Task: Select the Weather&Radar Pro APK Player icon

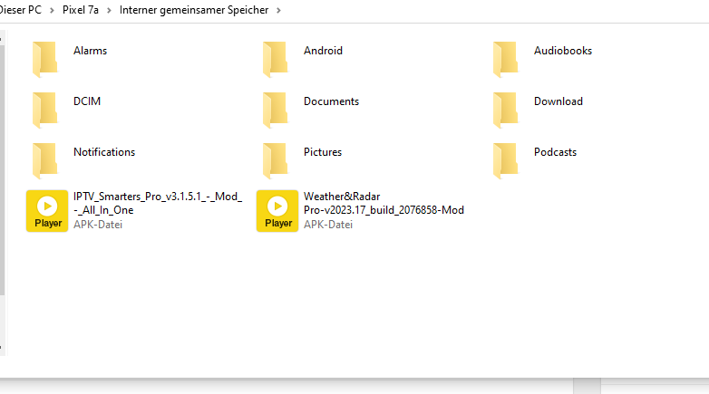Action: click(x=277, y=211)
